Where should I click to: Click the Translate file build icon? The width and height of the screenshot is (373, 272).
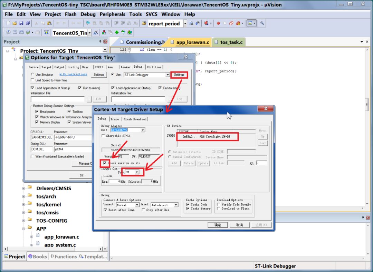pos(8,32)
